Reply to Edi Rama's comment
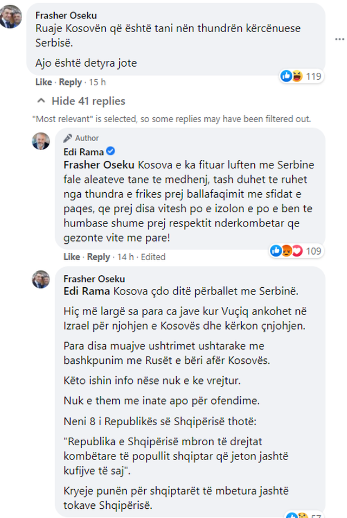Viewport: 347px width, 518px height. (x=99, y=257)
